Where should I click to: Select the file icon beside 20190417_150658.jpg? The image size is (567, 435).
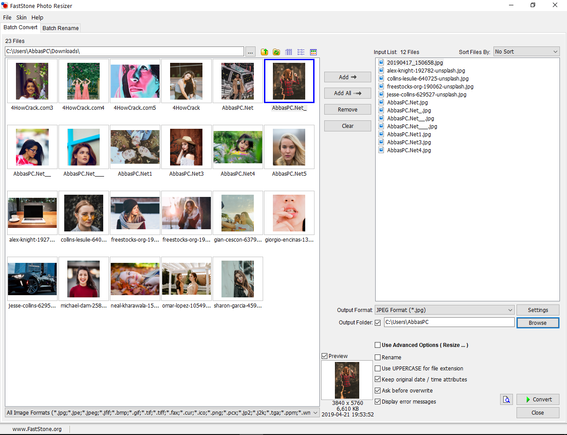(381, 62)
